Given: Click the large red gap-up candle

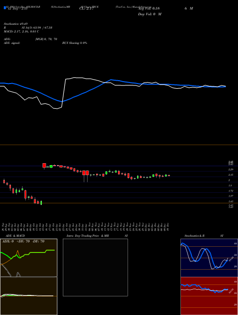Looking at the screenshot, I should [x=44, y=166].
